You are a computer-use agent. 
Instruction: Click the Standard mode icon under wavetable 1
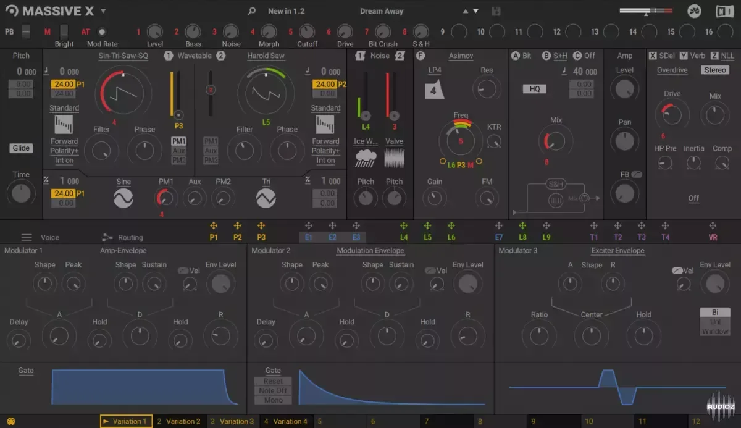(x=64, y=125)
